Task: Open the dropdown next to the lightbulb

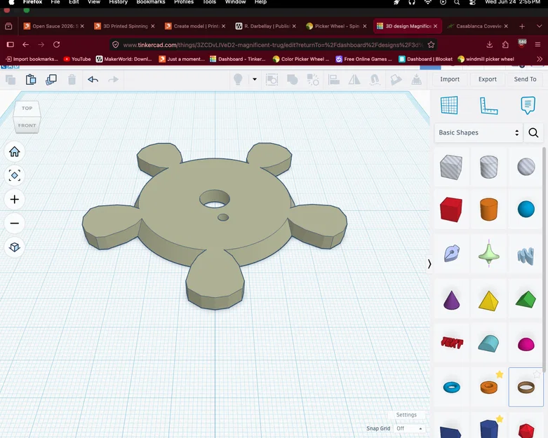Action: (255, 79)
